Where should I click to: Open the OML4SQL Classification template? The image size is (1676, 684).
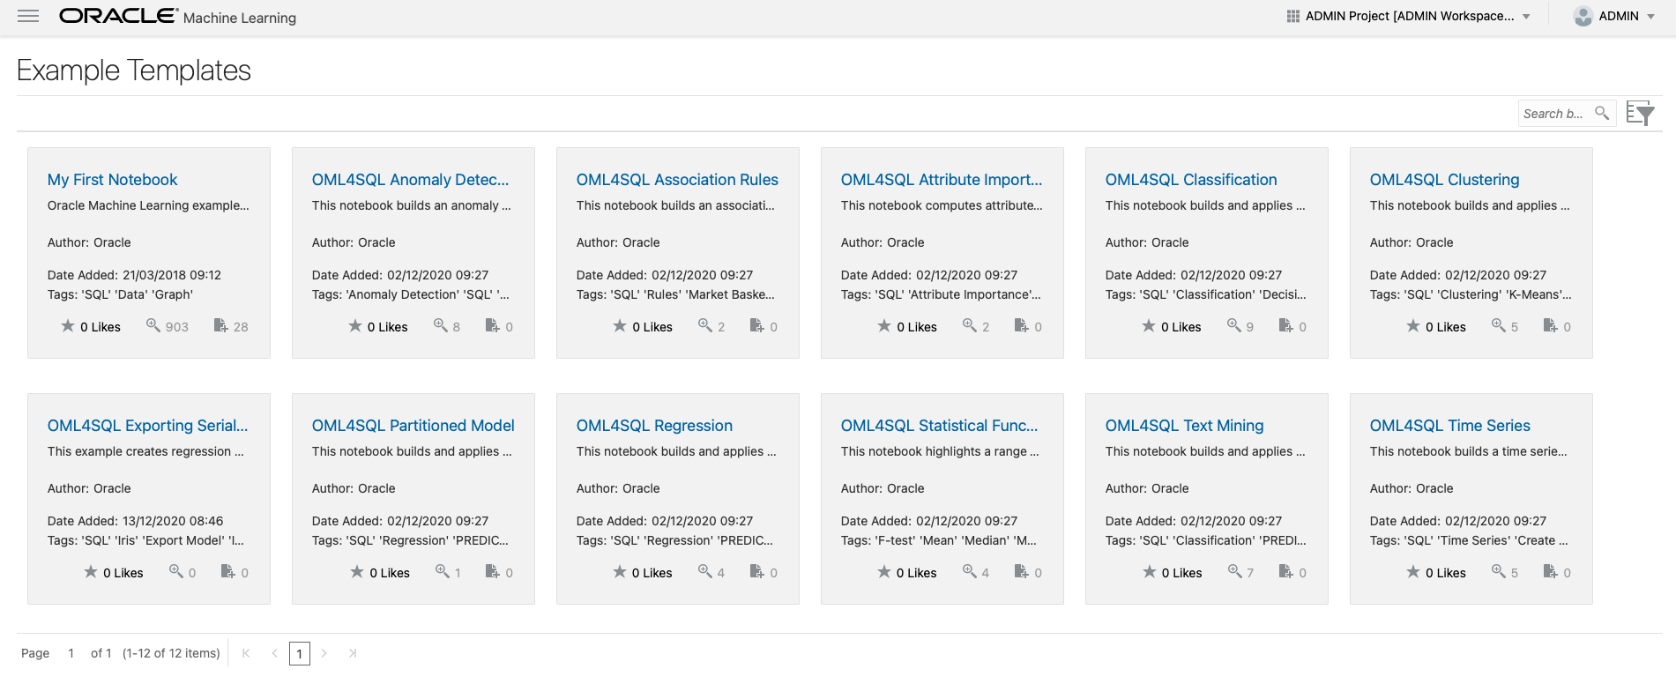pos(1191,180)
